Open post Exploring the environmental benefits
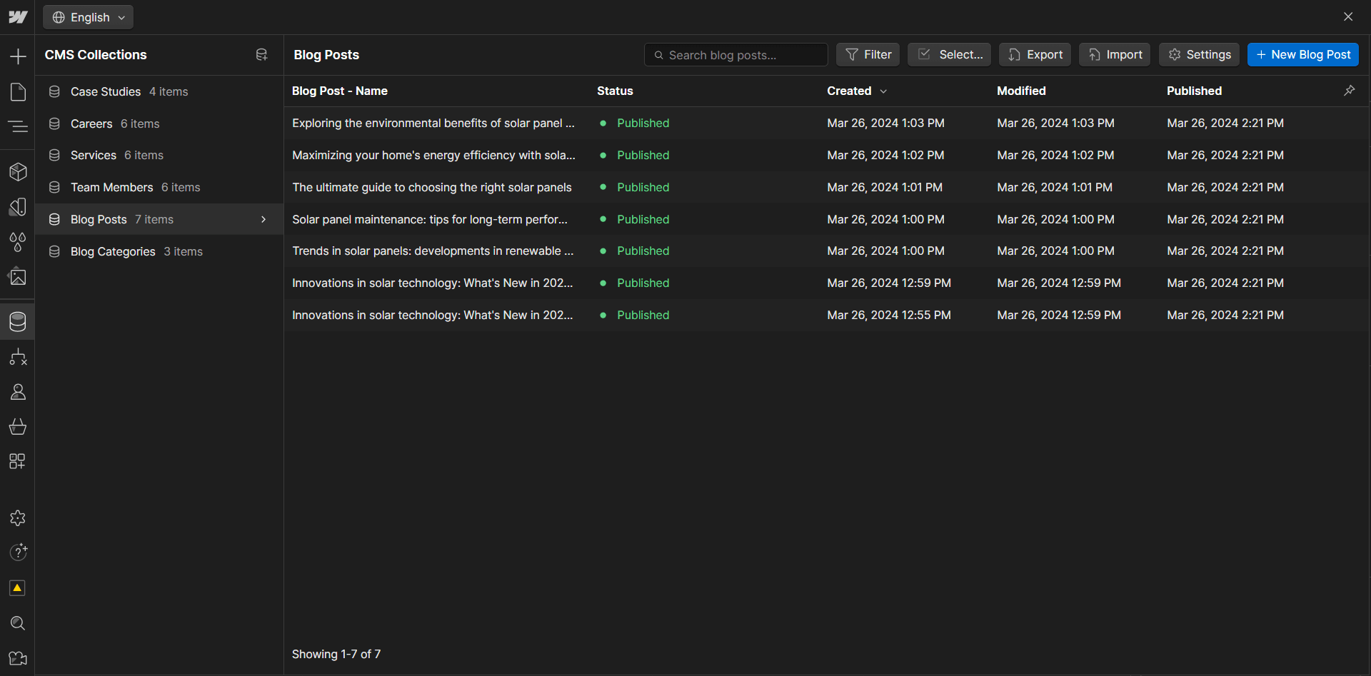Screen dimensions: 1371x676 click(433, 123)
